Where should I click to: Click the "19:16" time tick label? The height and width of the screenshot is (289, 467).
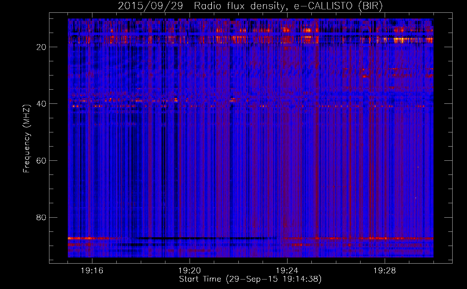tap(92, 271)
